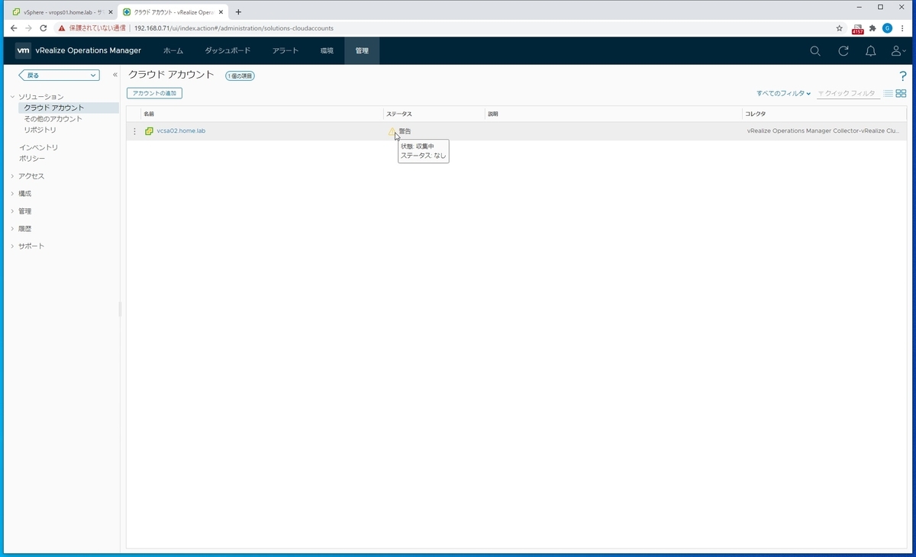Open the user account menu icon
The width and height of the screenshot is (916, 557).
(x=898, y=51)
